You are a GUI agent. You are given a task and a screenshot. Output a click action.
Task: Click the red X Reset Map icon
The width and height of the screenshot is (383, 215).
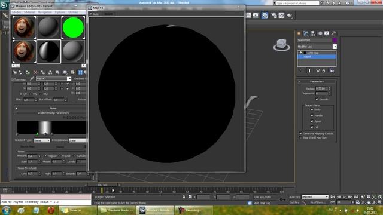point(35,72)
